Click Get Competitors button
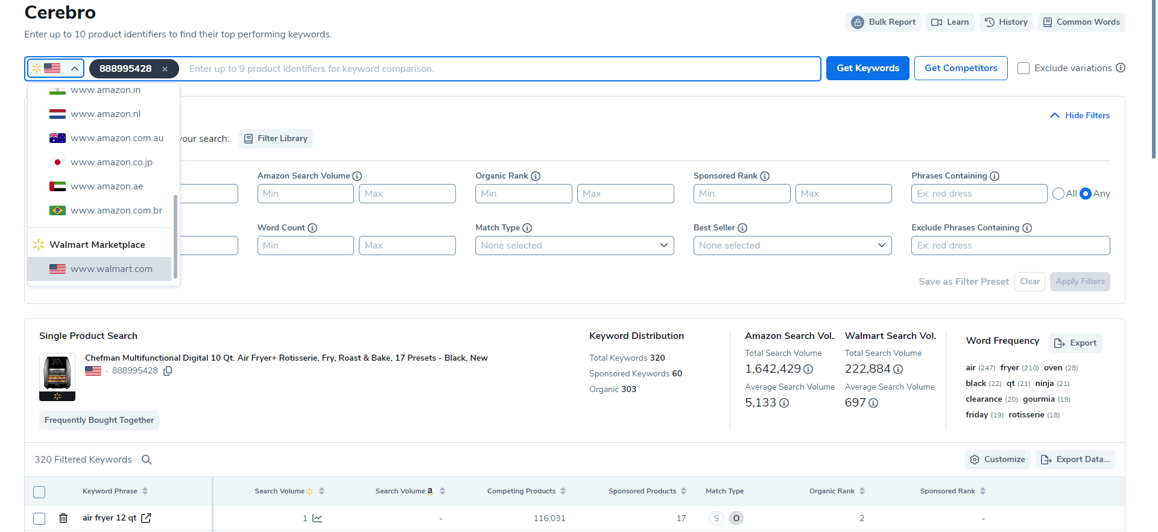The height and width of the screenshot is (532, 1158). (x=961, y=68)
